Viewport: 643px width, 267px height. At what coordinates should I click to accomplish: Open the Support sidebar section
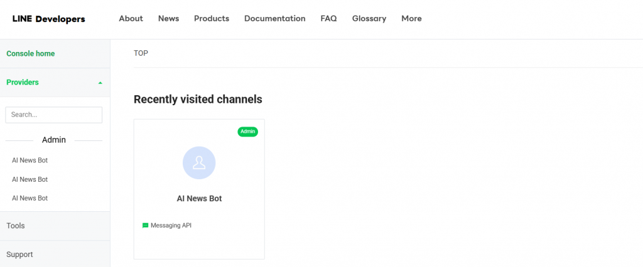tap(19, 254)
